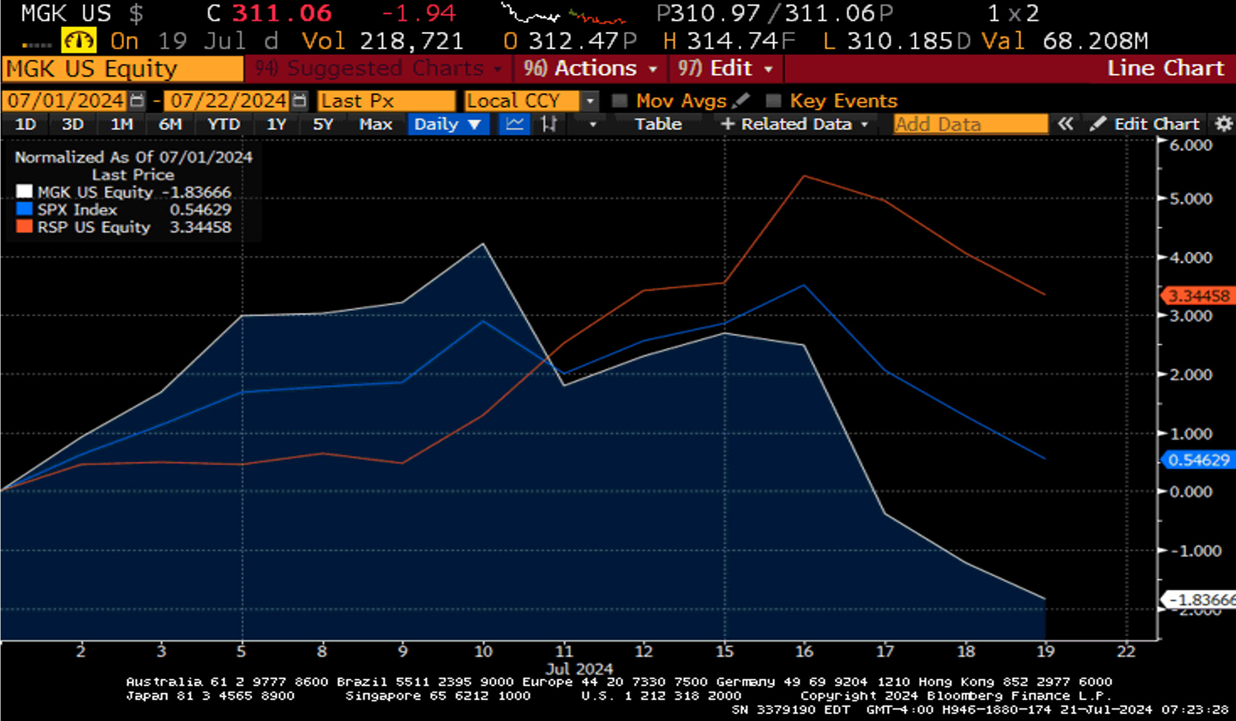
Task: Click the Mov Avgs label
Action: [x=681, y=101]
